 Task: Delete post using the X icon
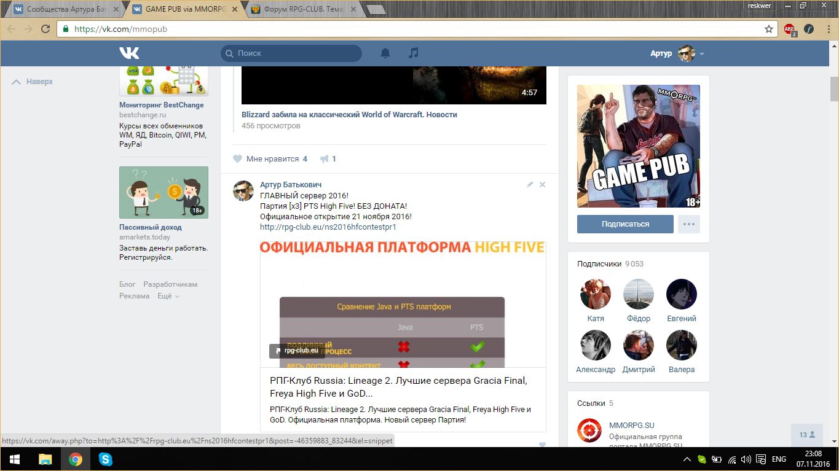(x=542, y=185)
